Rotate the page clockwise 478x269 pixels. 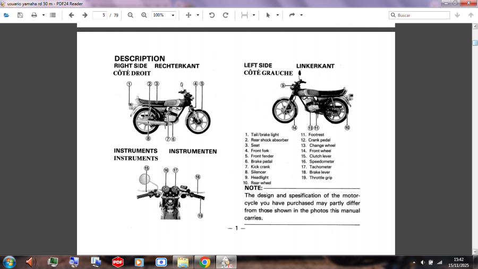(225, 15)
